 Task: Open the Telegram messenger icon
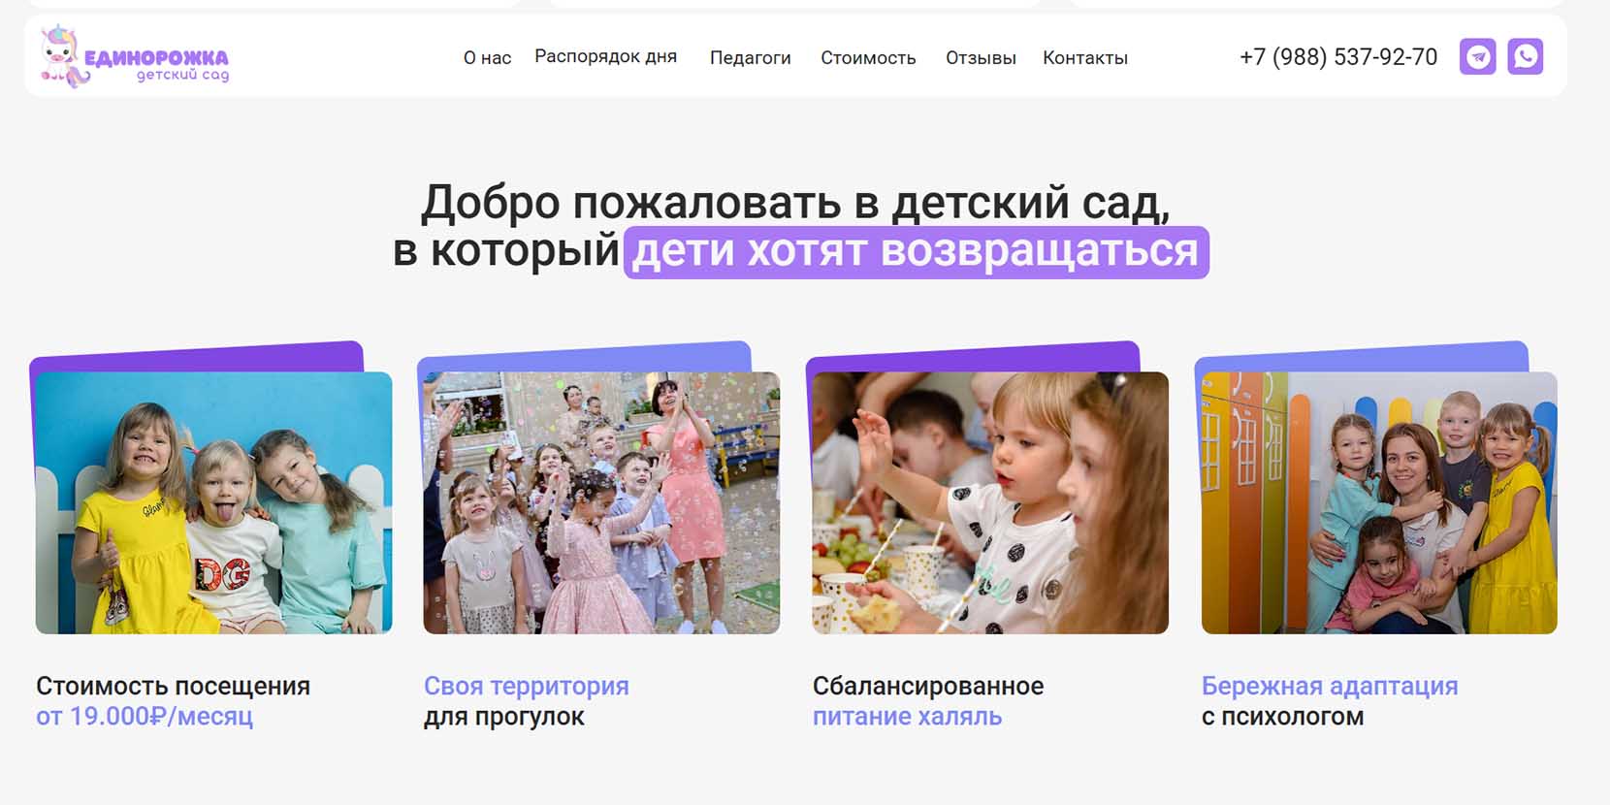tap(1477, 57)
